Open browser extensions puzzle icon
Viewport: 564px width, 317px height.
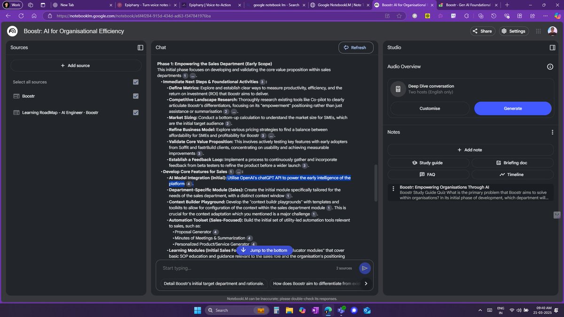[x=467, y=15]
